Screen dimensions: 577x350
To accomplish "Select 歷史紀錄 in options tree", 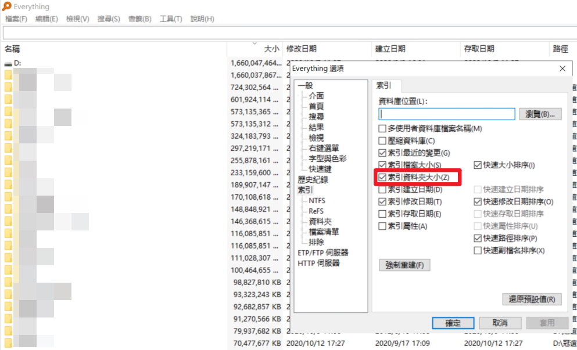I will [x=313, y=180].
